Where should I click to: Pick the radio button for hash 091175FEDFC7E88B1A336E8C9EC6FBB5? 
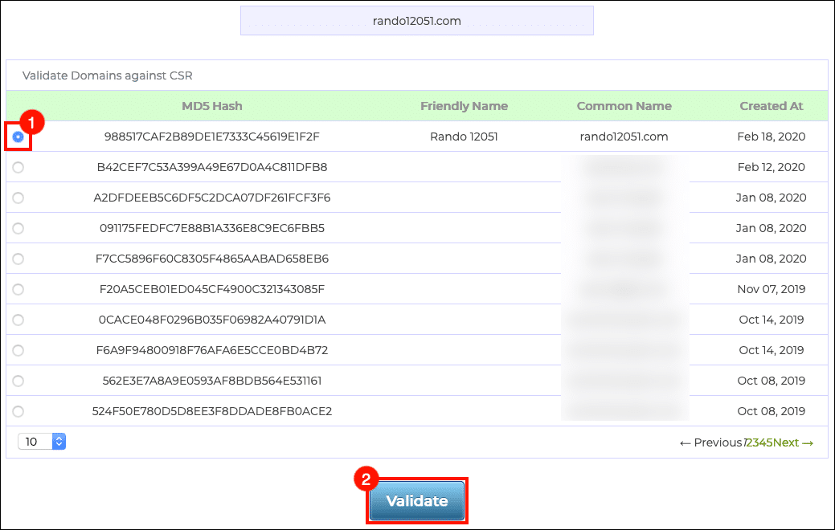pyautogui.click(x=18, y=228)
